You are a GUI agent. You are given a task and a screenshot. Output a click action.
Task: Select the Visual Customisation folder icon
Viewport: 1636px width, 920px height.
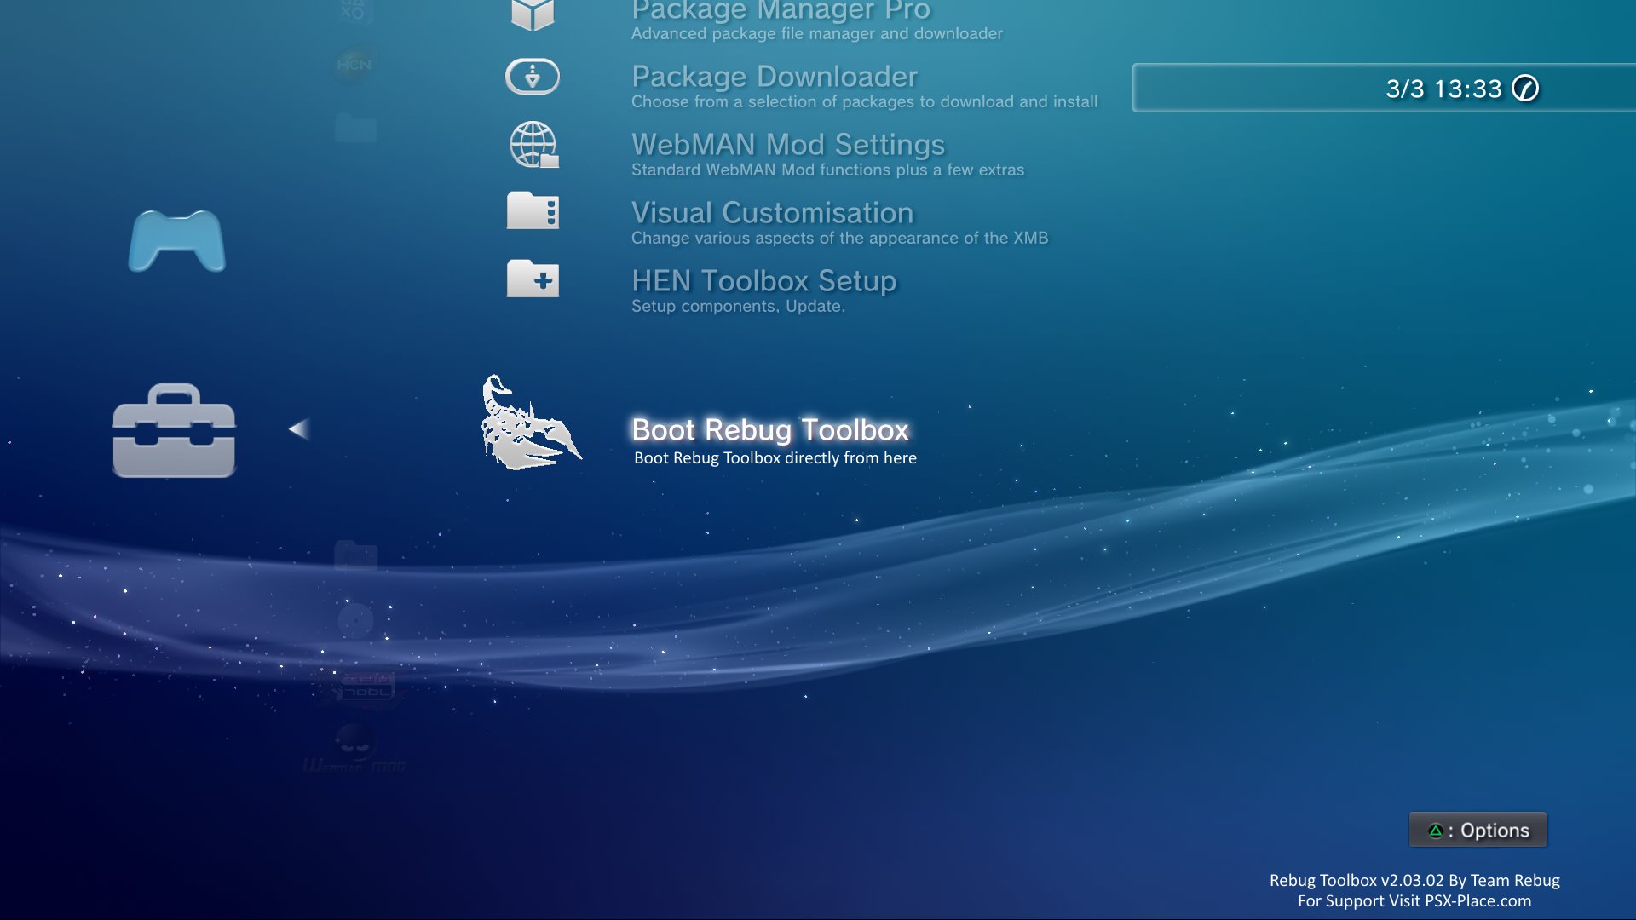point(533,210)
